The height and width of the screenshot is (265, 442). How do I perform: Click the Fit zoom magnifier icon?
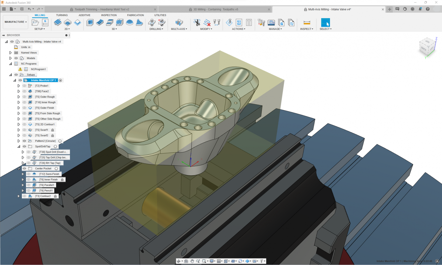click(x=204, y=261)
